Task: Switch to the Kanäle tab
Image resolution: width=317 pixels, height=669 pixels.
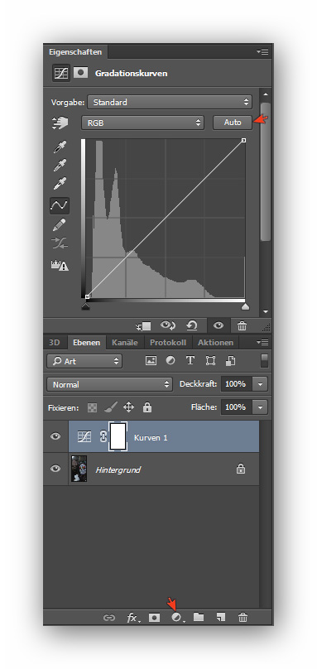Action: (125, 342)
